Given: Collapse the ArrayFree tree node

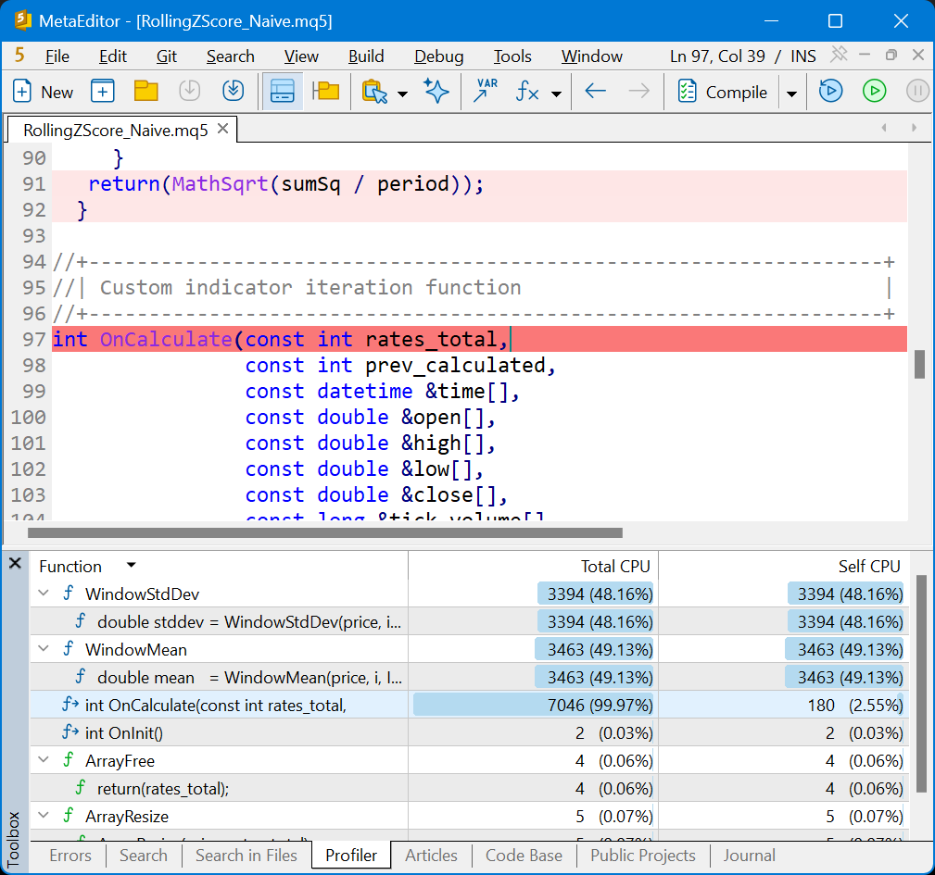Looking at the screenshot, I should pyautogui.click(x=43, y=760).
